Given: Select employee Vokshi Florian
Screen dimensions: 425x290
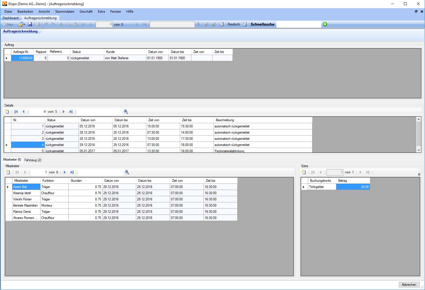Looking at the screenshot, I should click(x=26, y=199).
